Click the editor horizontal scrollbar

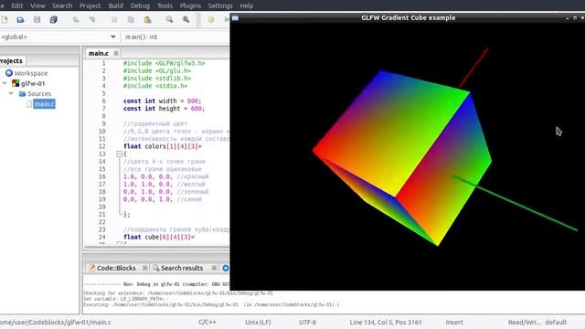pyautogui.click(x=156, y=247)
